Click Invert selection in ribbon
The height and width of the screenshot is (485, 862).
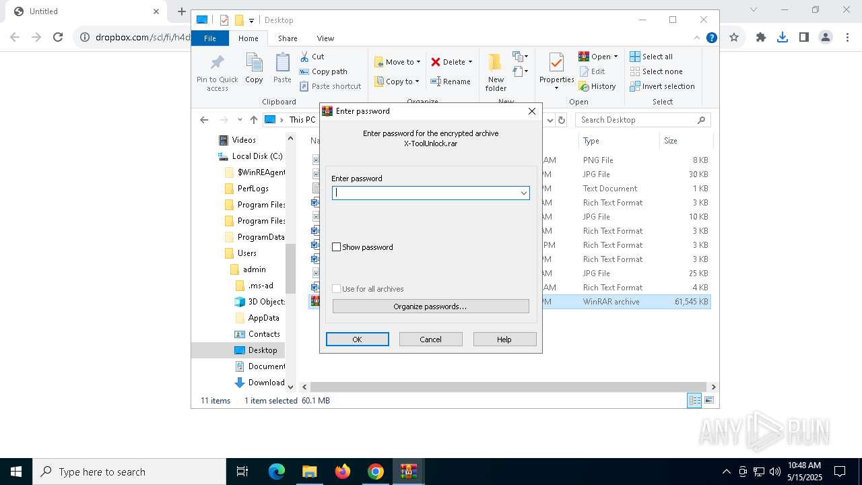coord(663,86)
